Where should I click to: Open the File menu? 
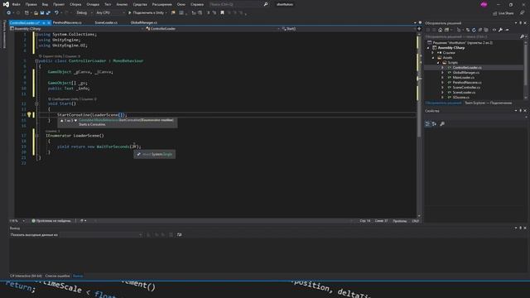tap(17, 4)
